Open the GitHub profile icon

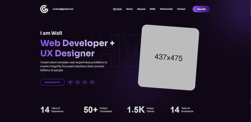[92, 82]
